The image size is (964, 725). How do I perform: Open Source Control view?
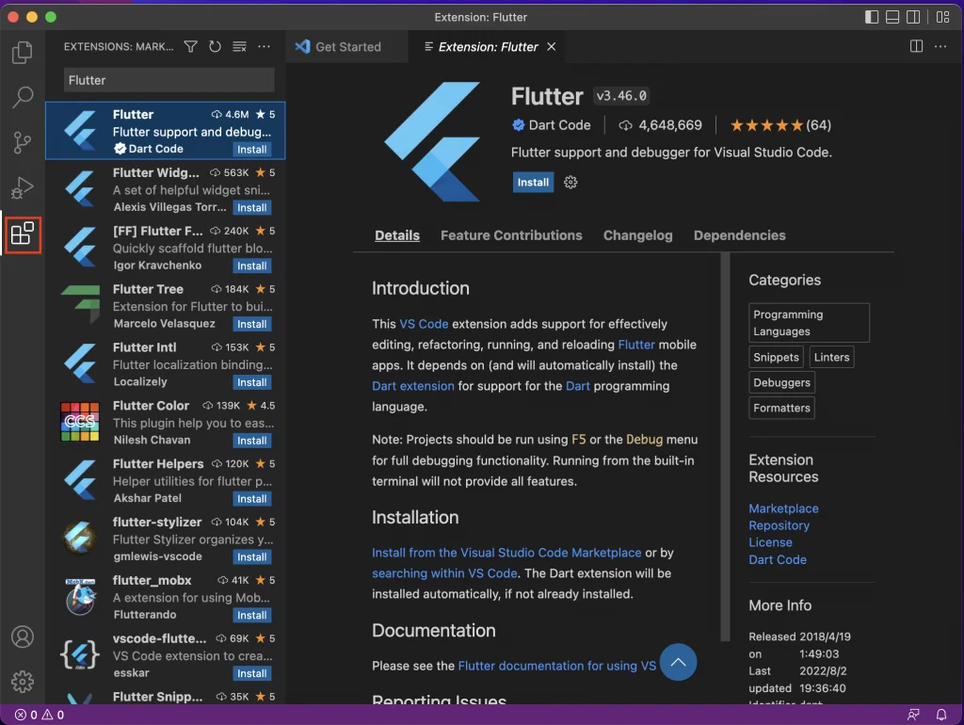pos(23,142)
